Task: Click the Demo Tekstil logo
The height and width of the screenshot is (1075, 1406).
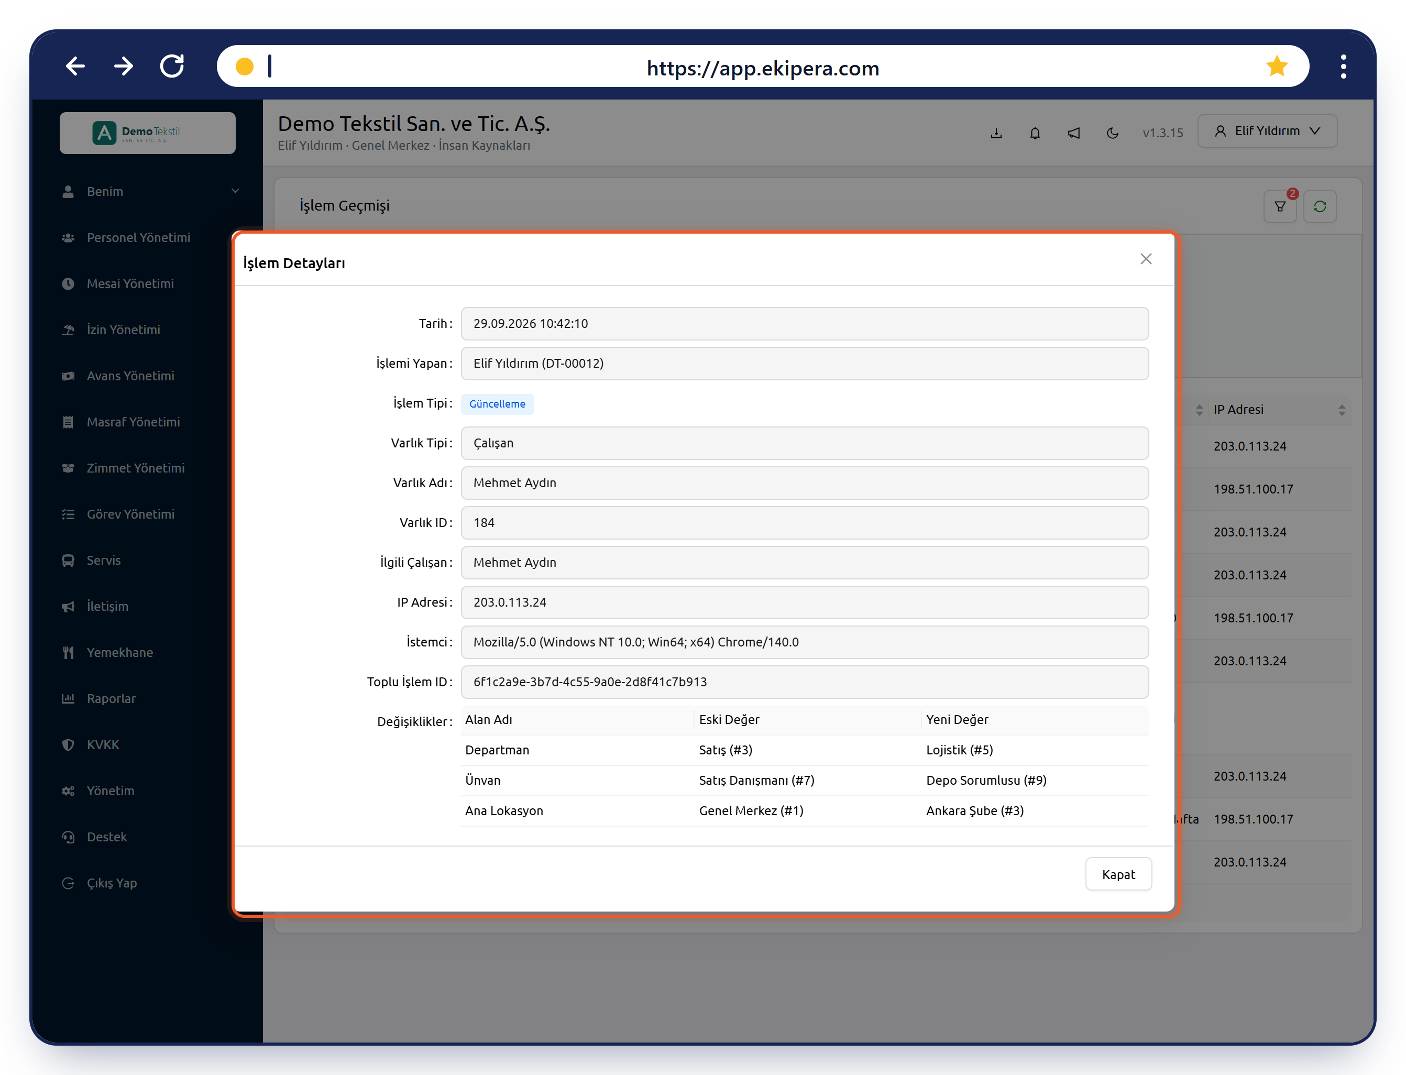Action: (148, 133)
